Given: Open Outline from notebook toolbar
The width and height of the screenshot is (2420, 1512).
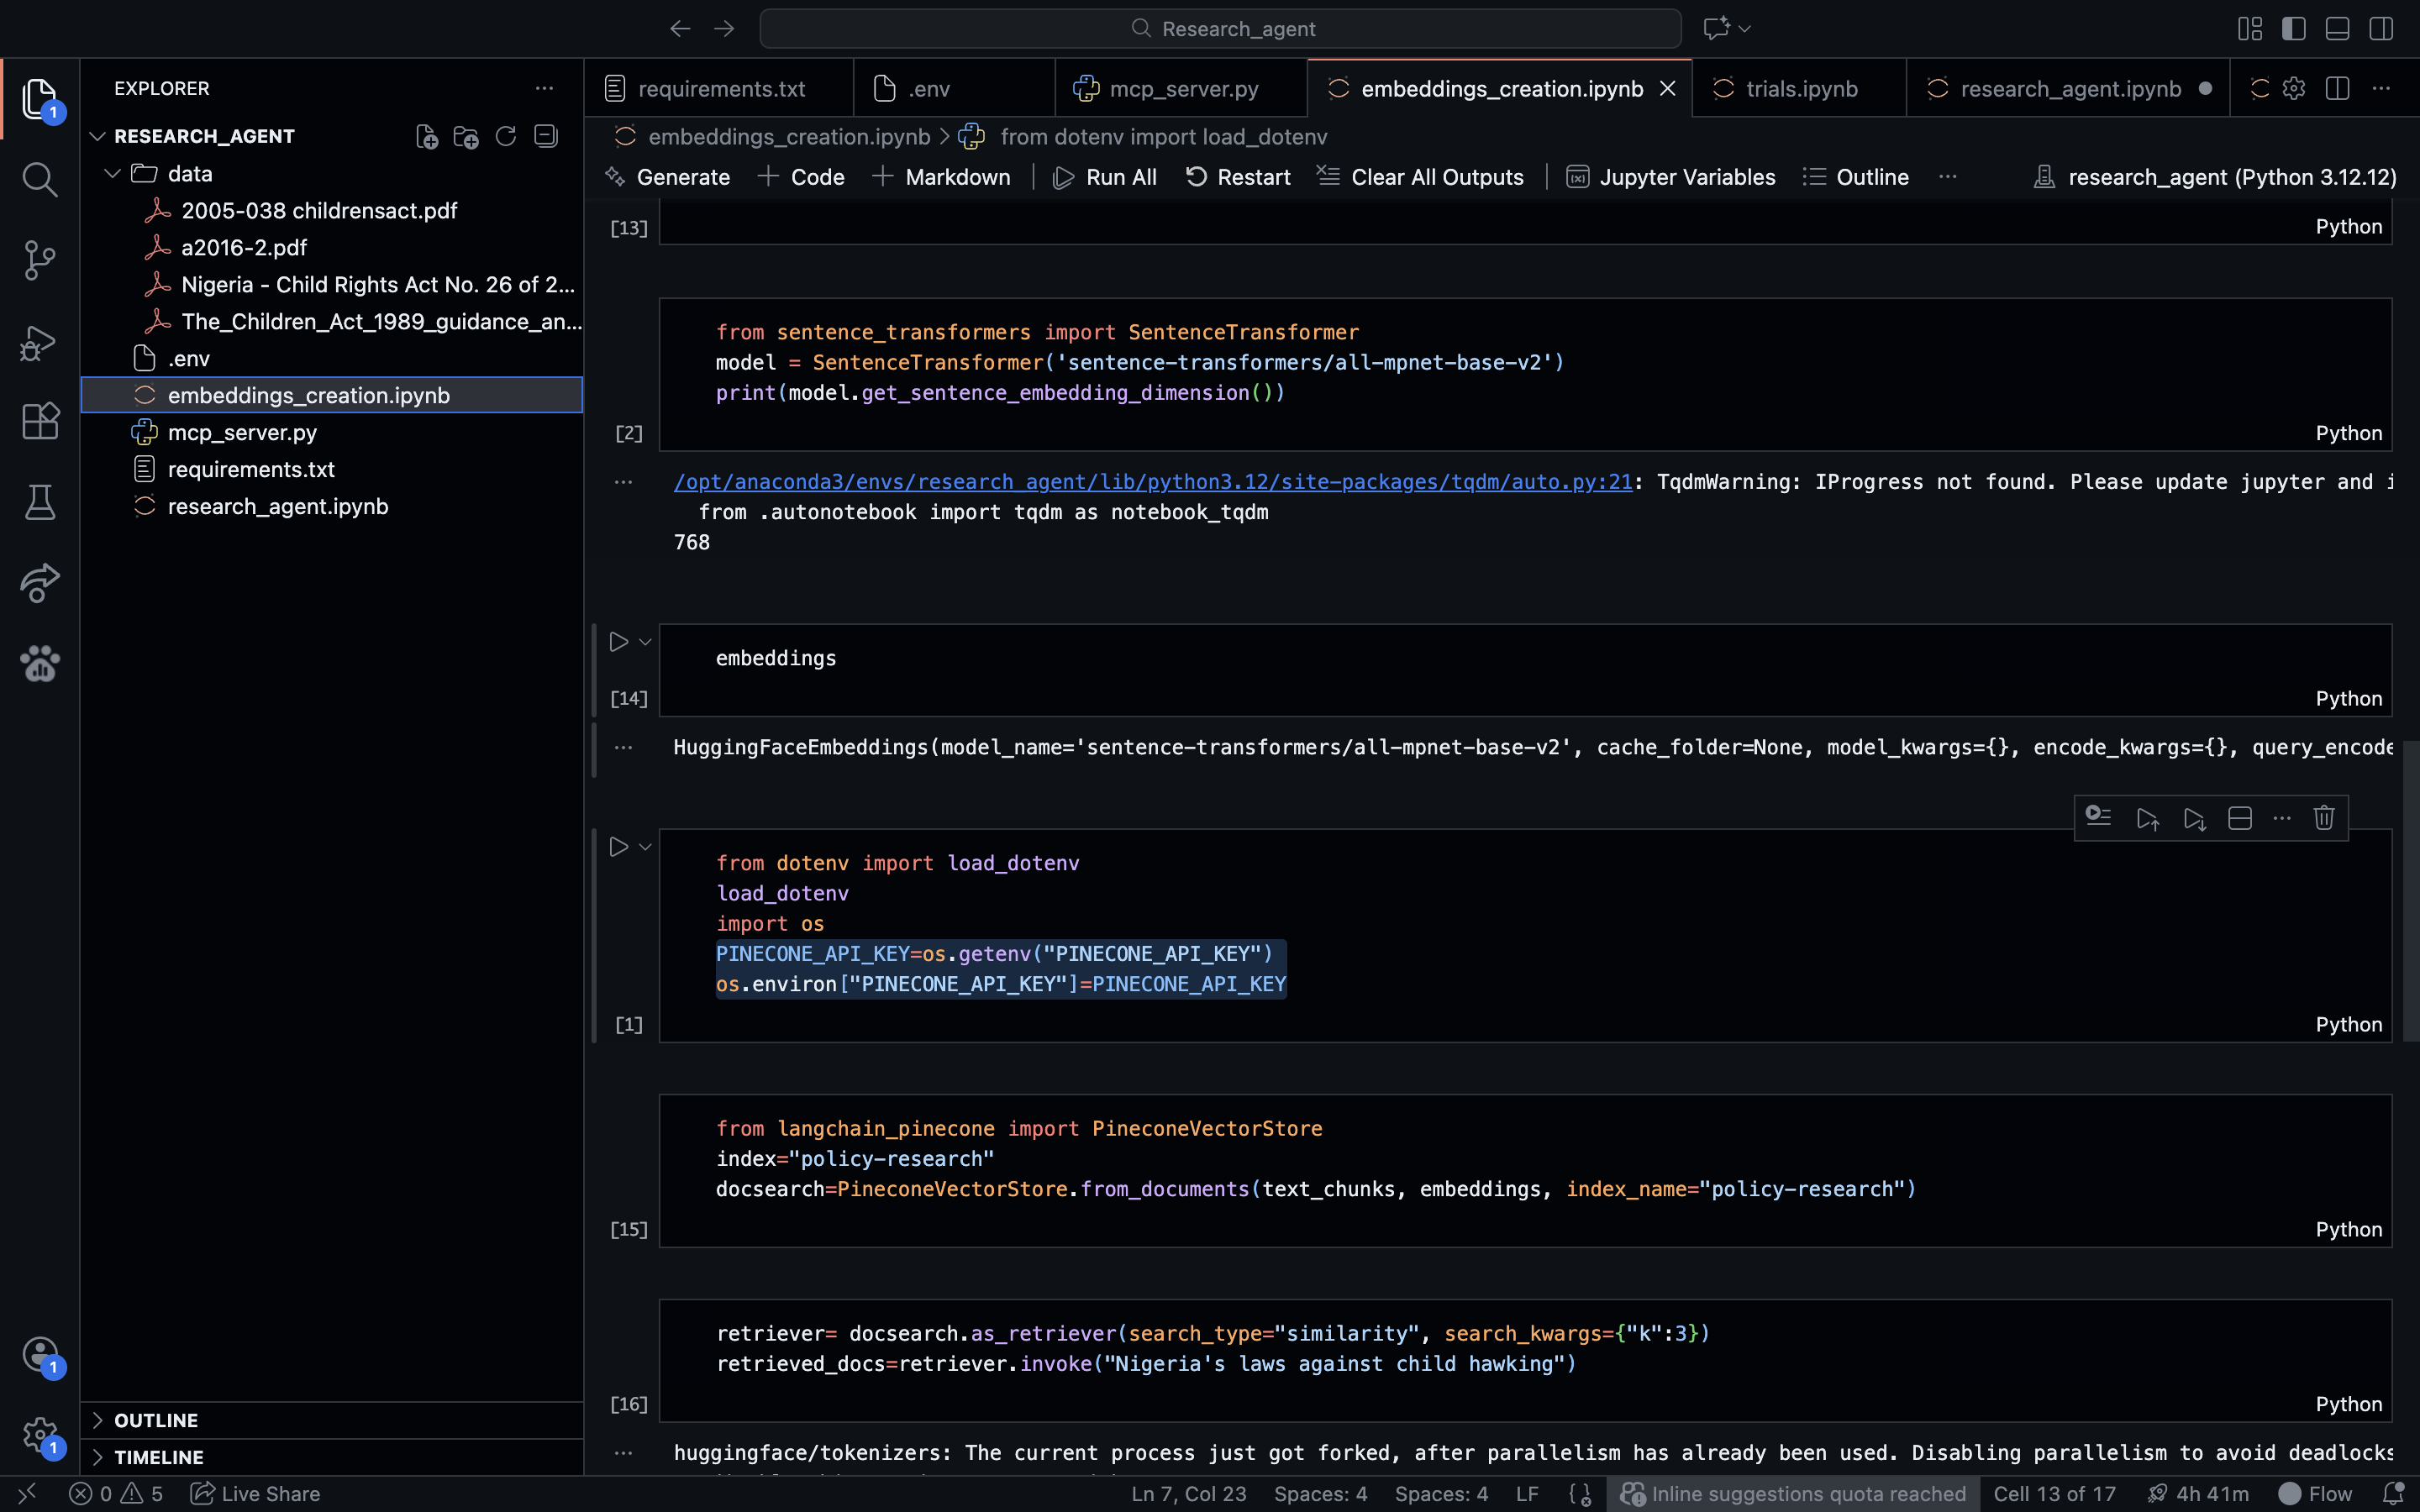Looking at the screenshot, I should coord(1856,177).
